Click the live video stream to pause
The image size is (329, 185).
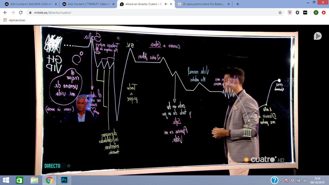[164, 100]
